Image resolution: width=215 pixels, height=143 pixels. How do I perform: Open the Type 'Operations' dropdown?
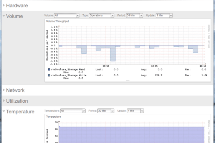[x=101, y=15]
